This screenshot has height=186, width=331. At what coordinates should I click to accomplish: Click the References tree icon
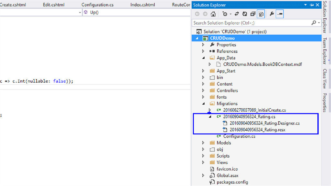click(212, 51)
